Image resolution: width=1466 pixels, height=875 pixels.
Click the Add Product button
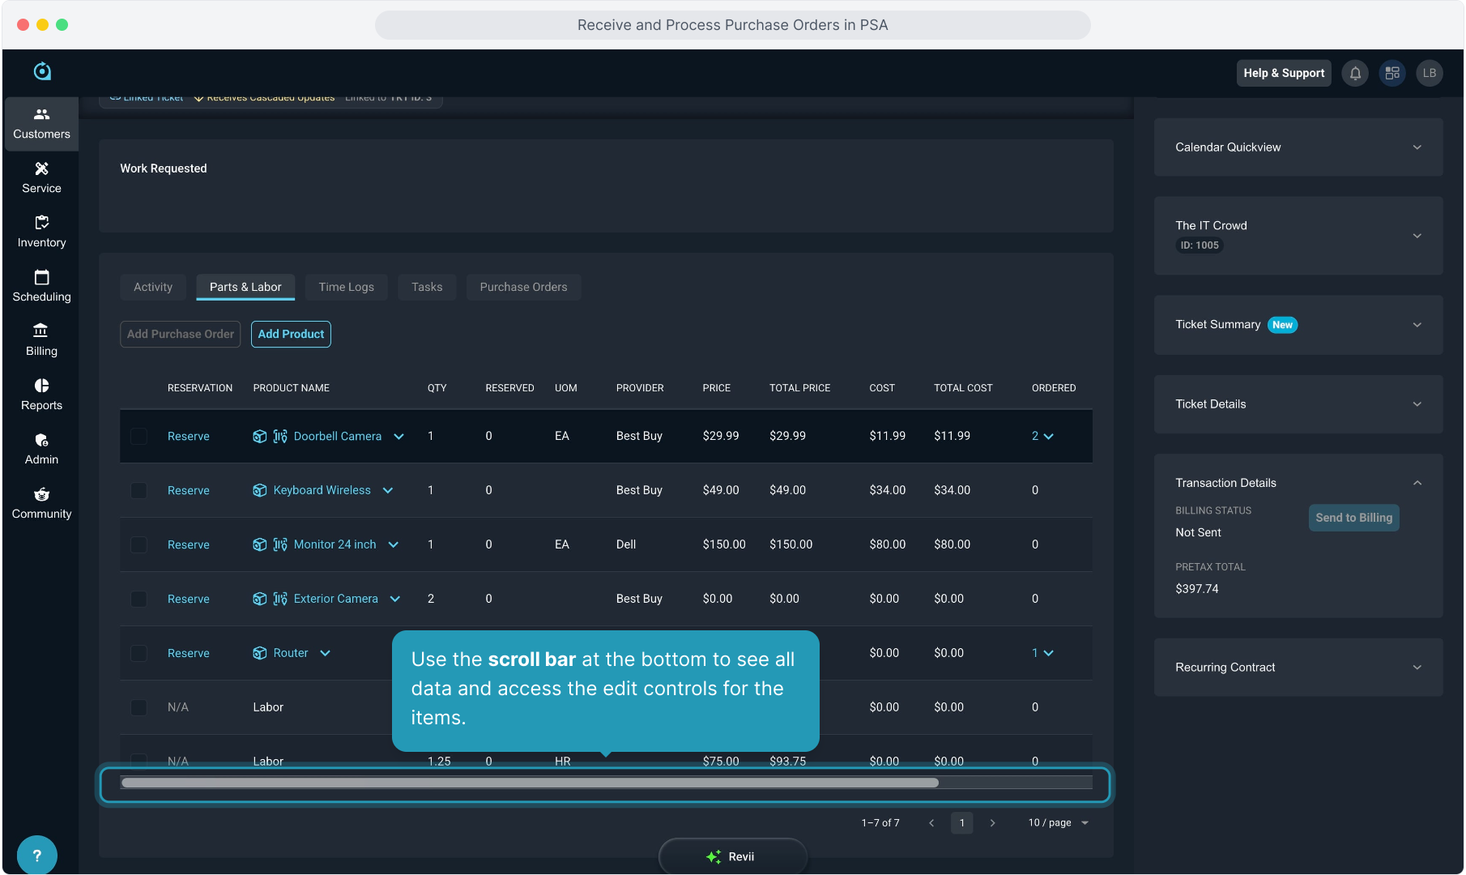(291, 334)
